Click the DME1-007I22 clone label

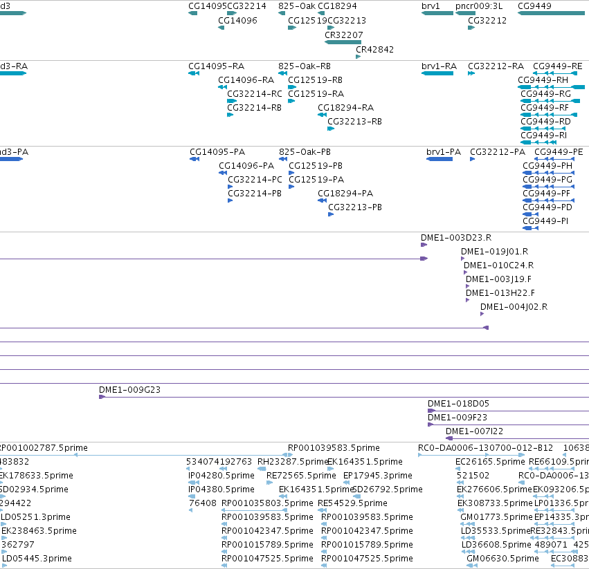click(474, 431)
